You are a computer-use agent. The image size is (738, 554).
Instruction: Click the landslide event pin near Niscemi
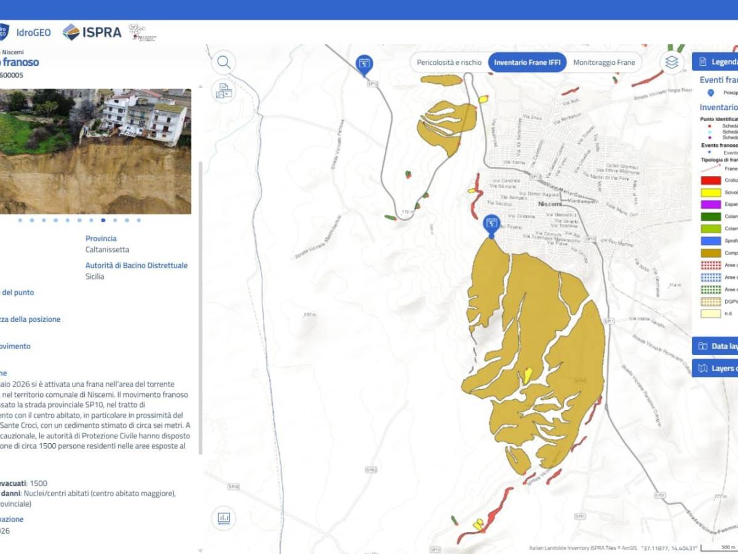[491, 225]
